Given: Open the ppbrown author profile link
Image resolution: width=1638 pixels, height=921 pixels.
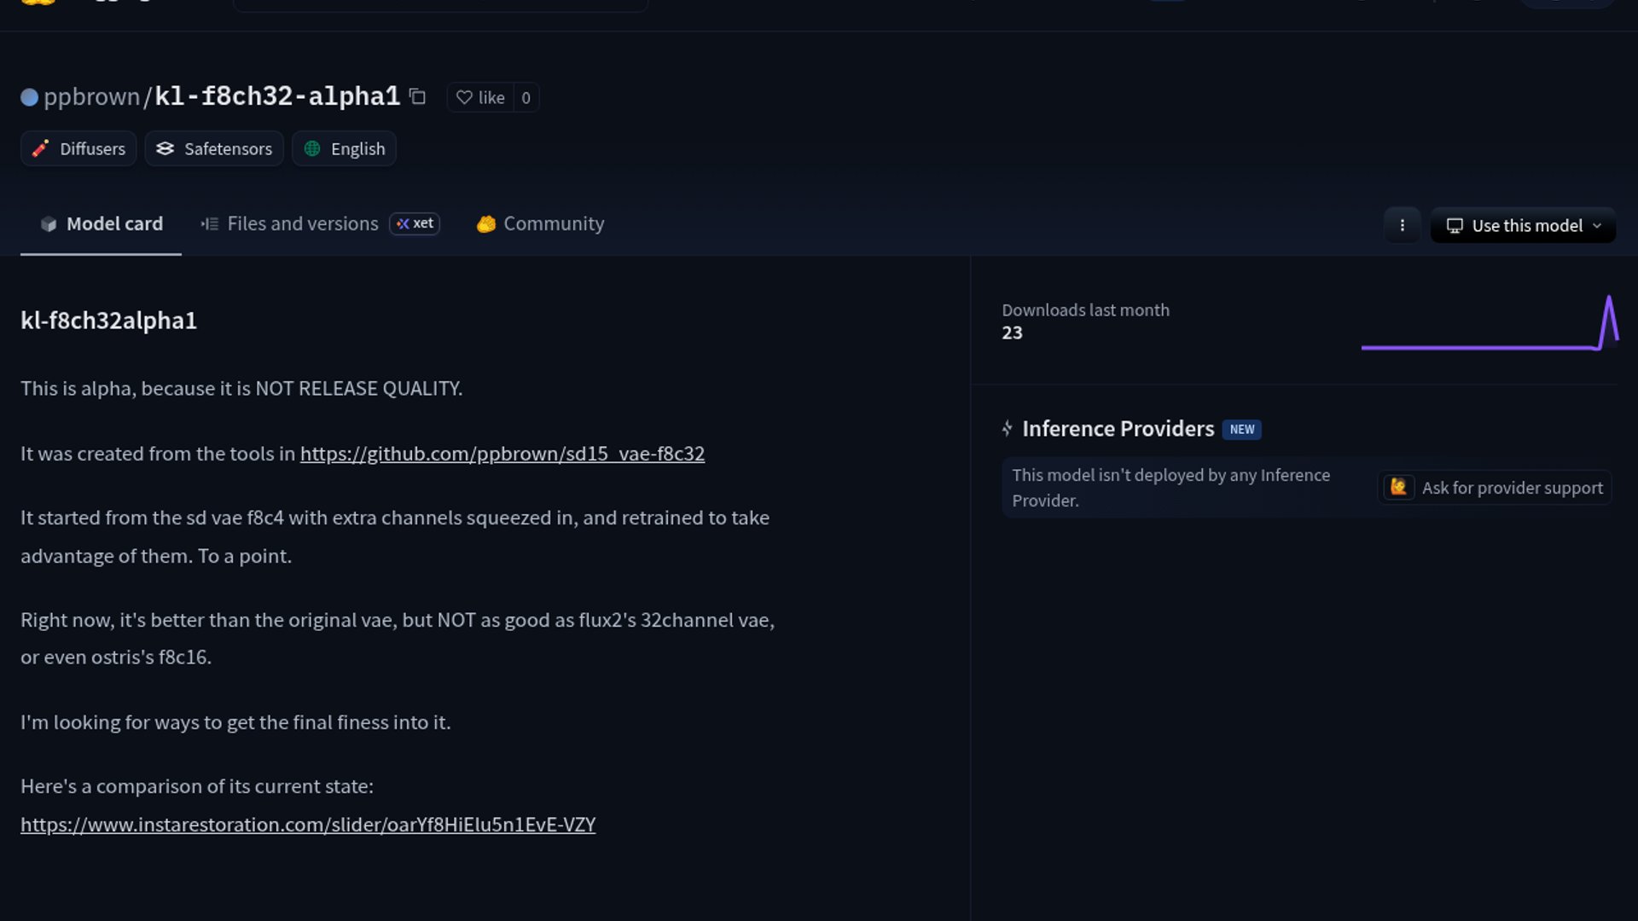Looking at the screenshot, I should tap(91, 96).
